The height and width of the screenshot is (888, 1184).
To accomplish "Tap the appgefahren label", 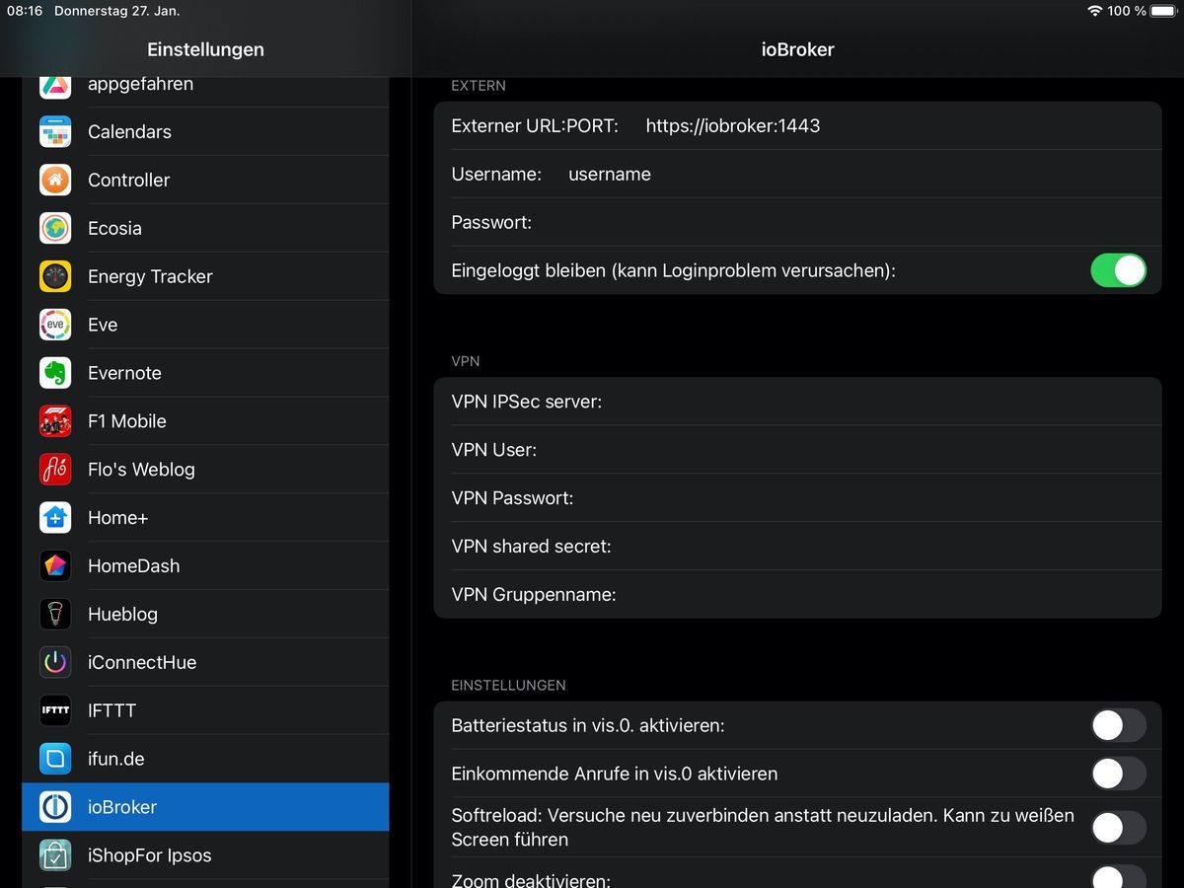I will [140, 85].
